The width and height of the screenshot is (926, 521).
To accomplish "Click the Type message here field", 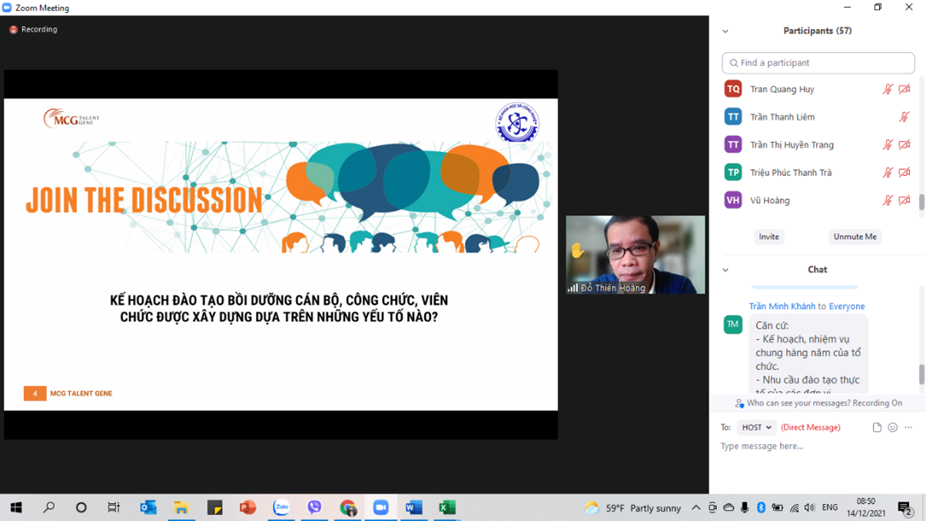I will pos(818,446).
